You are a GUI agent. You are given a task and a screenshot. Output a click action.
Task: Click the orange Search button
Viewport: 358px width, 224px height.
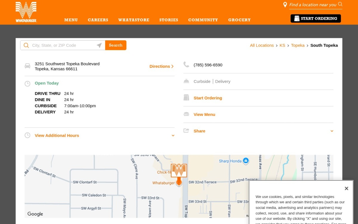[x=116, y=45]
